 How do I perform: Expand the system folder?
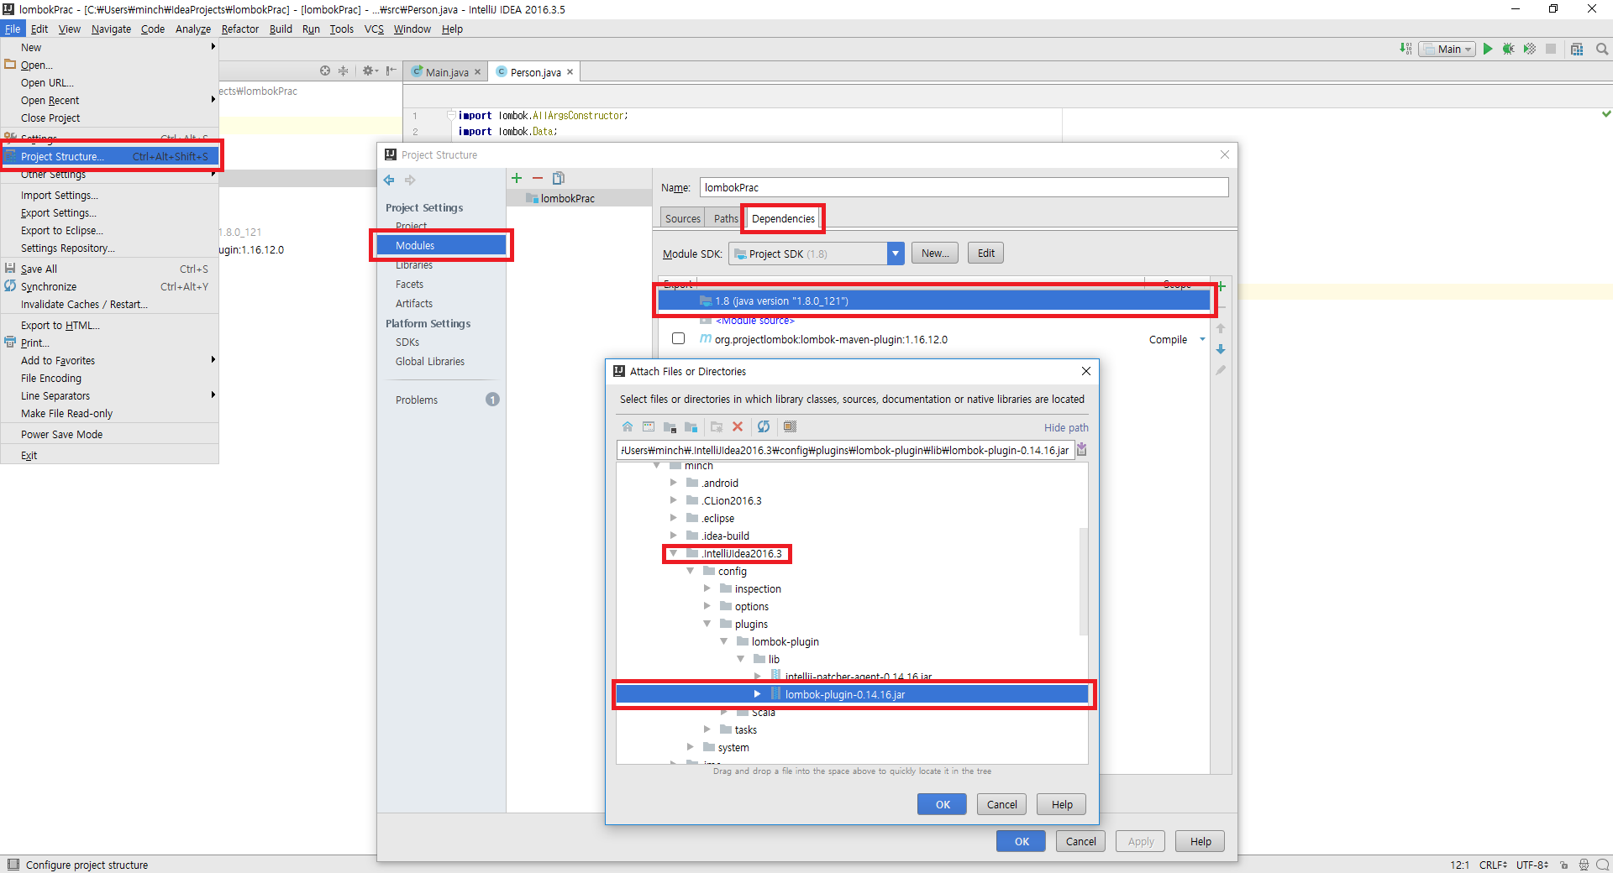tap(691, 747)
